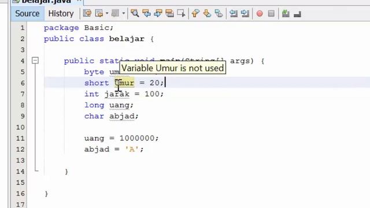Click the character literal 'A'
Image resolution: width=370 pixels, height=208 pixels.
click(x=132, y=149)
